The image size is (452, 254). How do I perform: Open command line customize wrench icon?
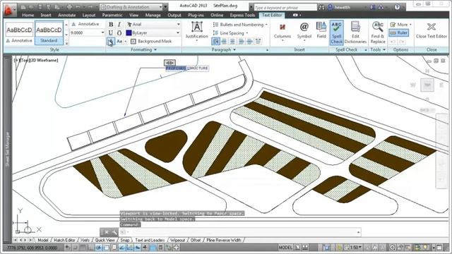pos(114,232)
